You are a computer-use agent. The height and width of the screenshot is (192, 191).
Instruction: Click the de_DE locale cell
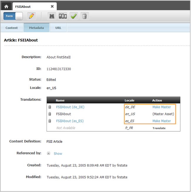(x=130, y=107)
